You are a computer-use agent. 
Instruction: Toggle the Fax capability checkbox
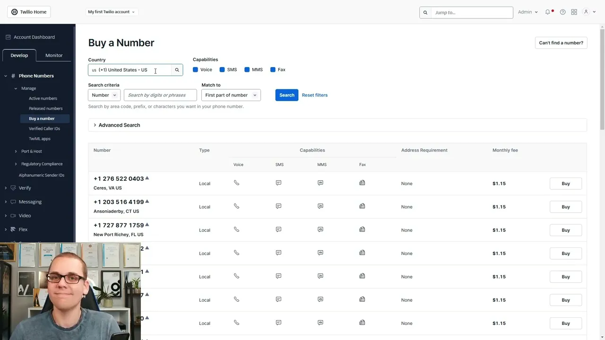(273, 69)
